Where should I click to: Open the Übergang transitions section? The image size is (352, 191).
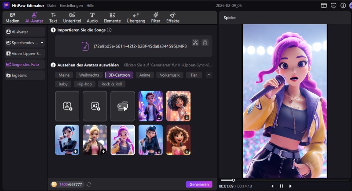click(x=136, y=18)
